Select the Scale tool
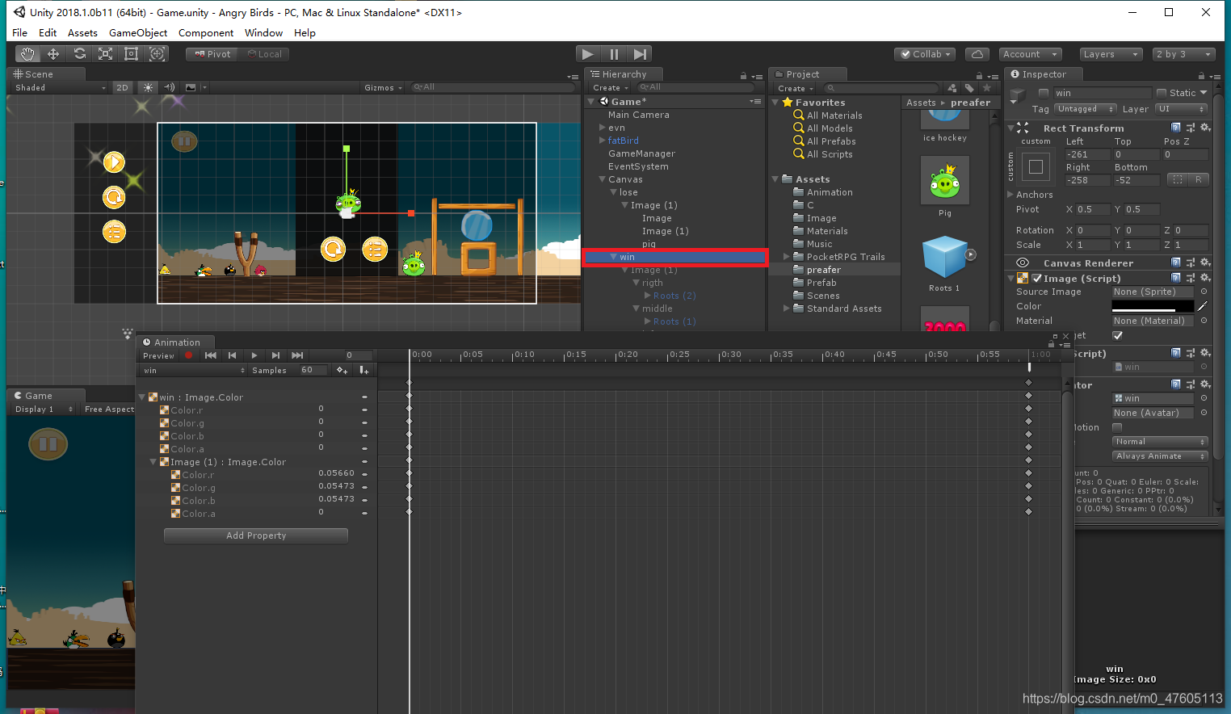Viewport: 1231px width, 714px height. pyautogui.click(x=105, y=54)
